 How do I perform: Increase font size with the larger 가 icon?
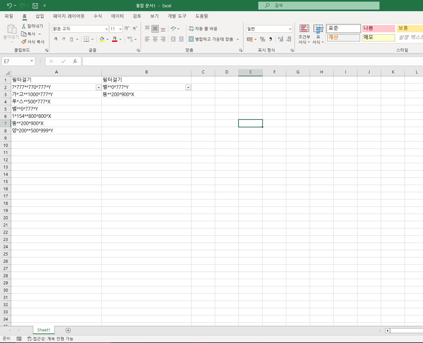tap(127, 29)
